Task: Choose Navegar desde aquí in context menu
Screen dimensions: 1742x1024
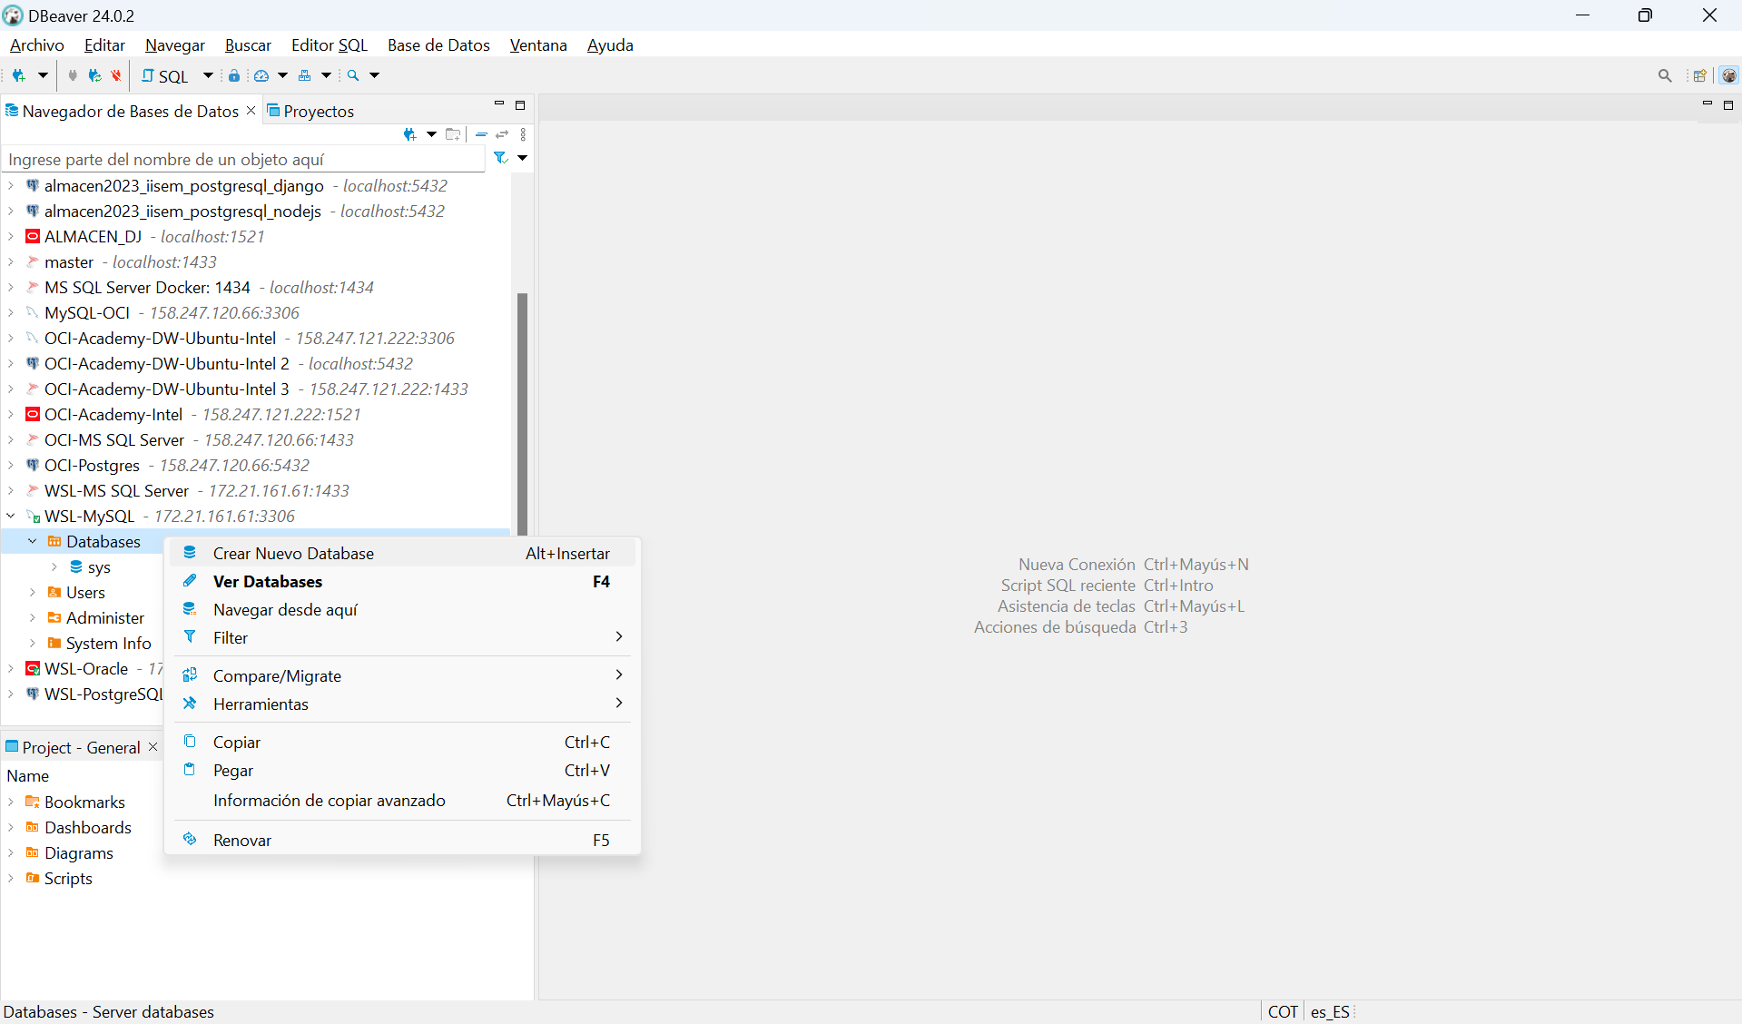Action: pyautogui.click(x=402, y=609)
